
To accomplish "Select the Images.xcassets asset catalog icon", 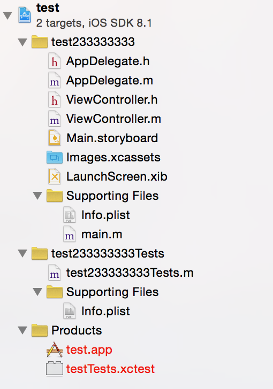I will tap(55, 157).
